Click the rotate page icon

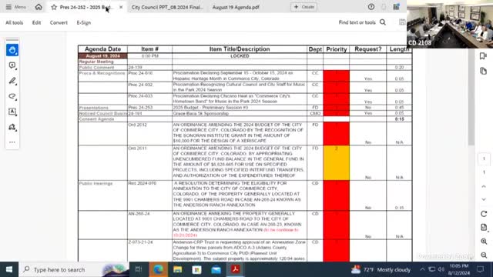pyautogui.click(x=484, y=214)
